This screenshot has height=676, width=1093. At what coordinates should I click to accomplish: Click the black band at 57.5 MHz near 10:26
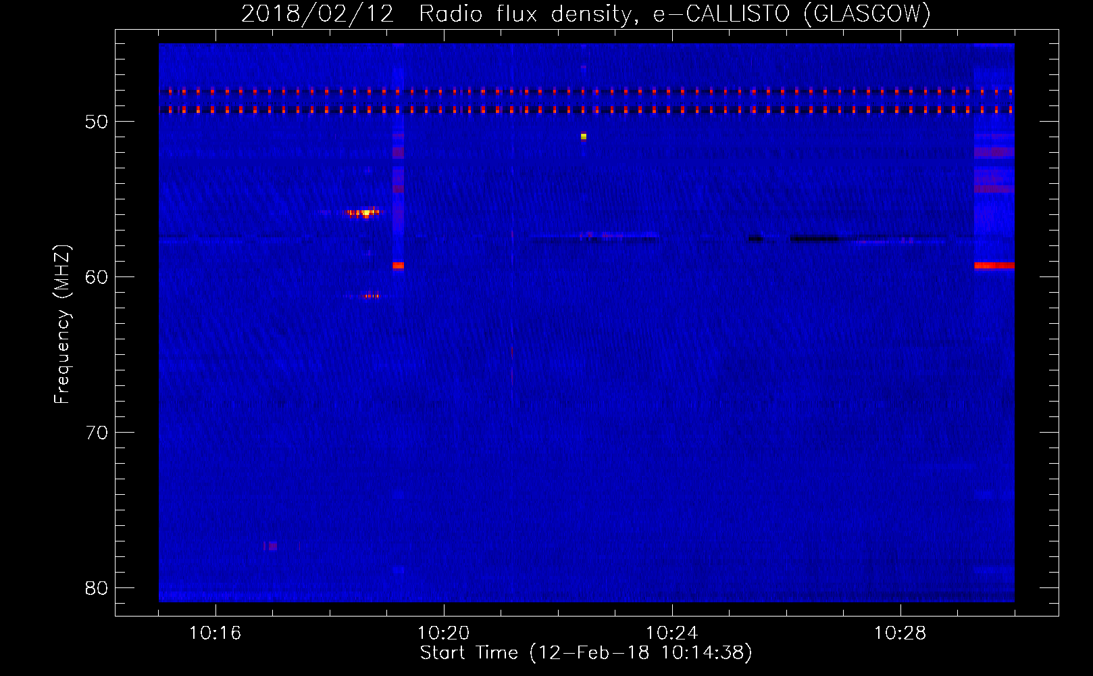815,239
